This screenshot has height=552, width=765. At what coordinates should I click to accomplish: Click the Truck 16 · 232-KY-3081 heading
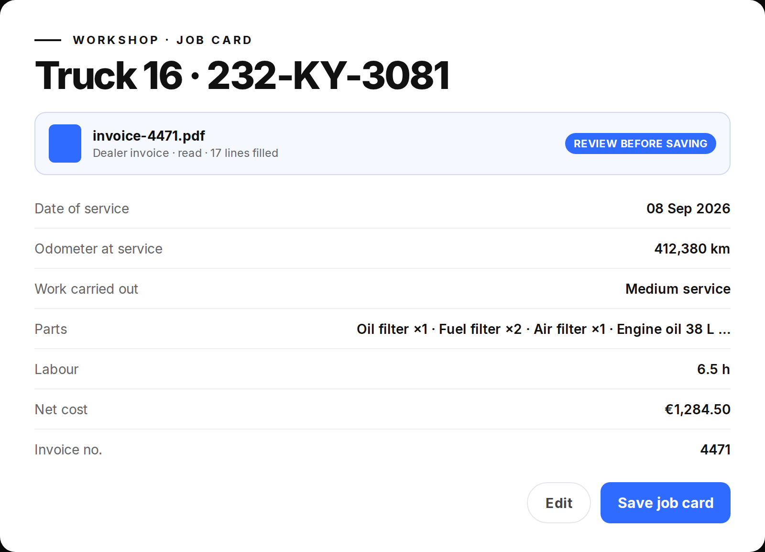242,75
